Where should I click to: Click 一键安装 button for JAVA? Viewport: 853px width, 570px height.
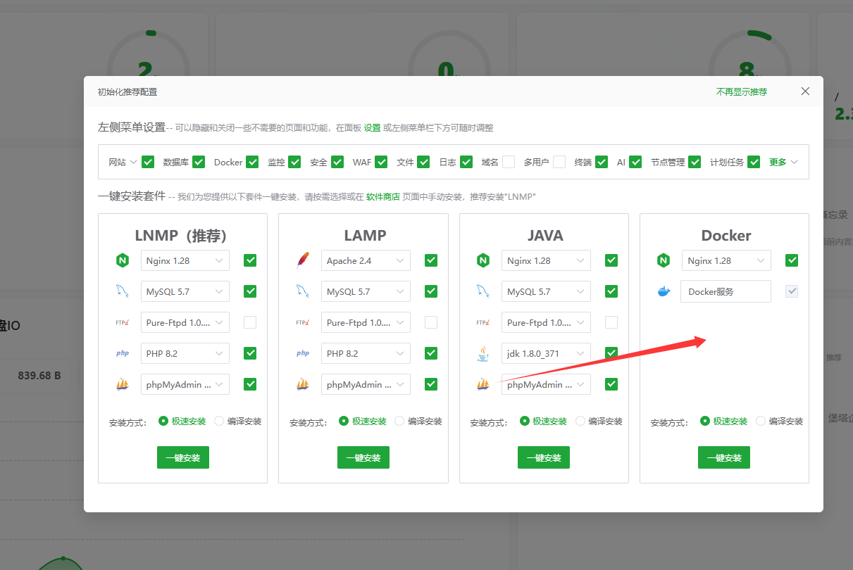click(544, 457)
